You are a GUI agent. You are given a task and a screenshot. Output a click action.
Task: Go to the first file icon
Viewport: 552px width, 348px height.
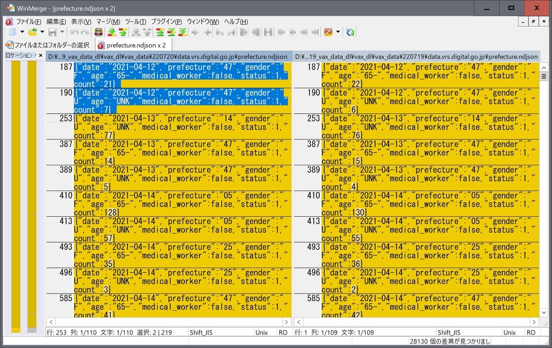click(282, 32)
